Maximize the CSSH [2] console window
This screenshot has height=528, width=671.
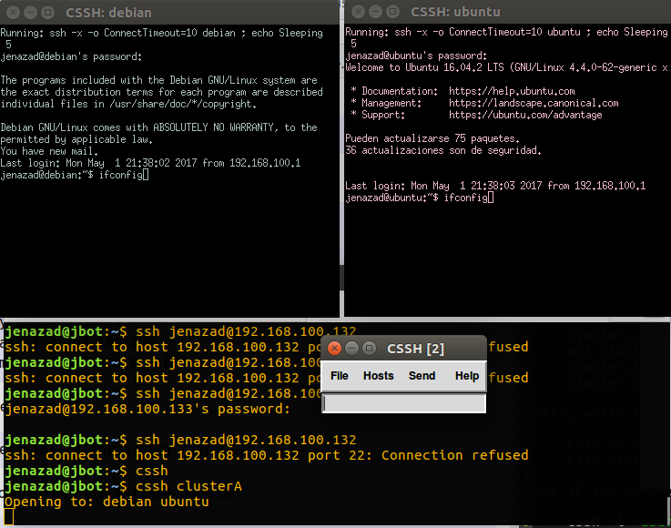[369, 349]
